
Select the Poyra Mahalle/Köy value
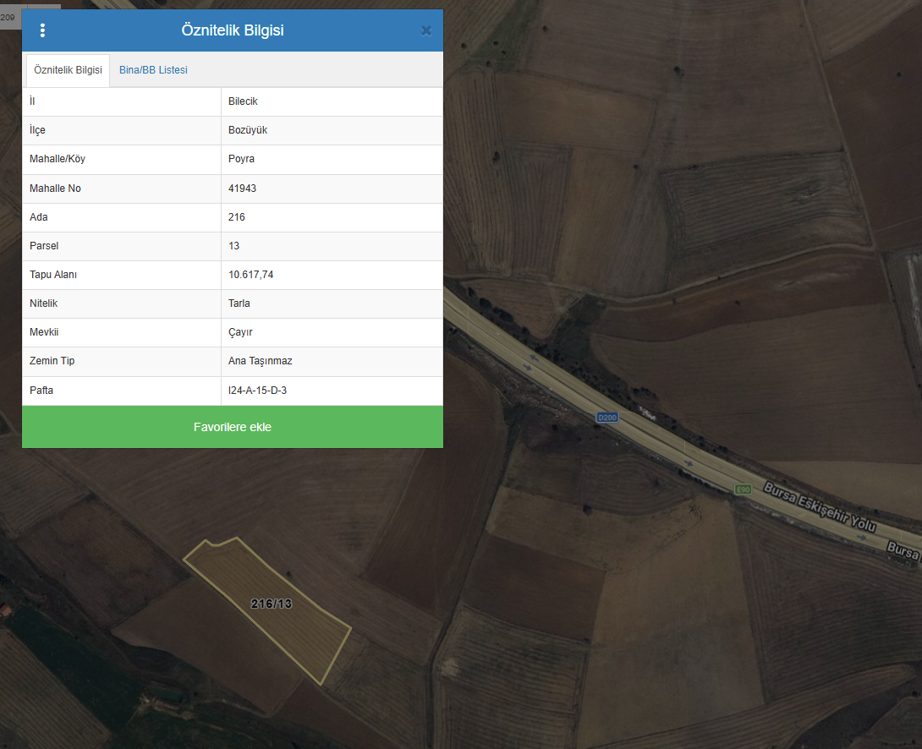[241, 159]
